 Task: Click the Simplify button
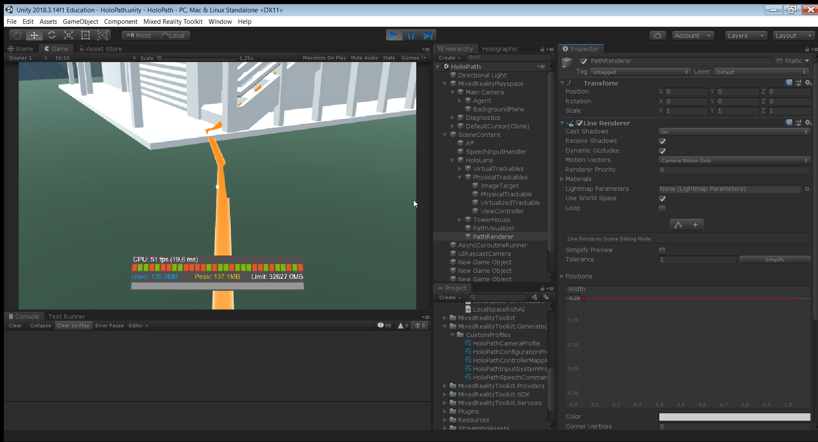(775, 260)
